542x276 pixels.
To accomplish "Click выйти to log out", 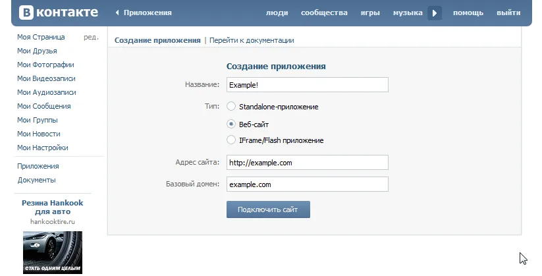I will (x=508, y=13).
